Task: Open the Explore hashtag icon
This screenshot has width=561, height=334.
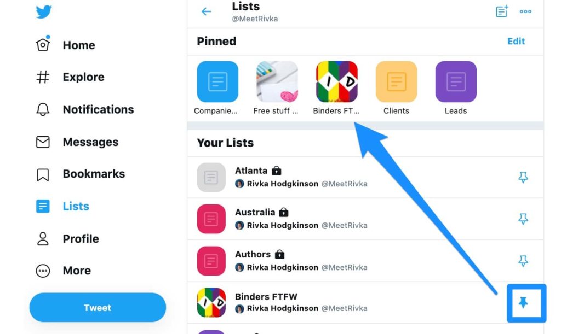Action: coord(43,77)
